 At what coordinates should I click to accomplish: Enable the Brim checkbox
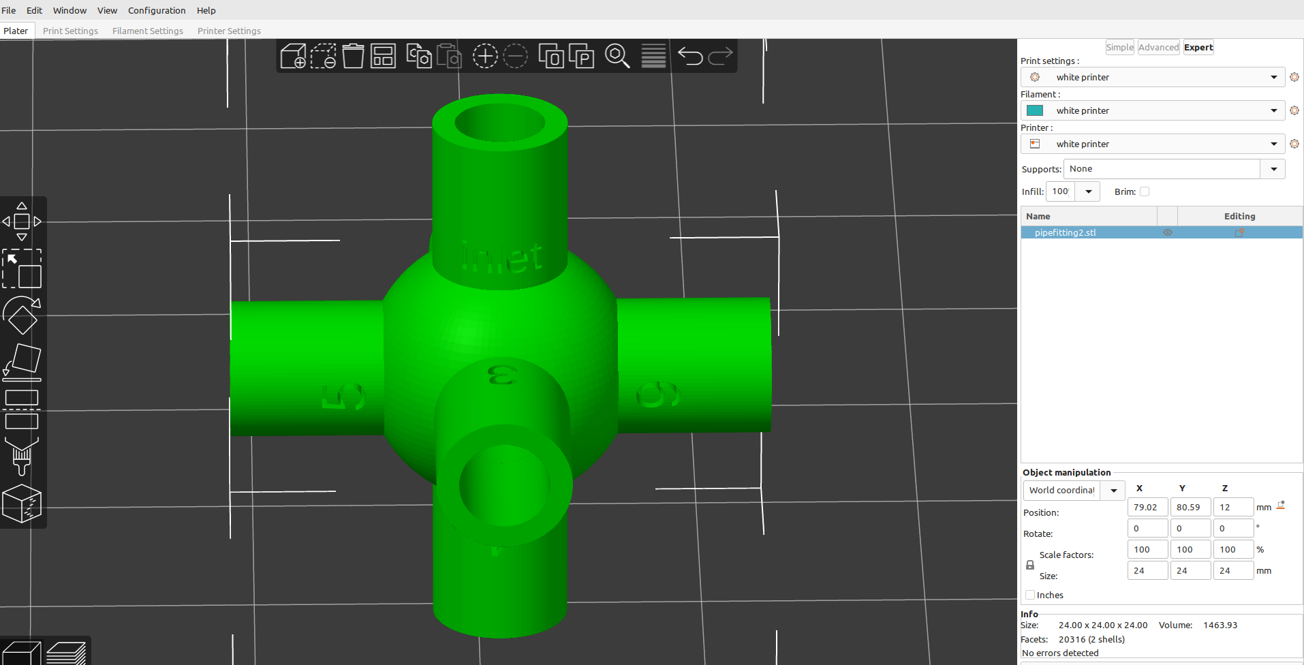1145,191
